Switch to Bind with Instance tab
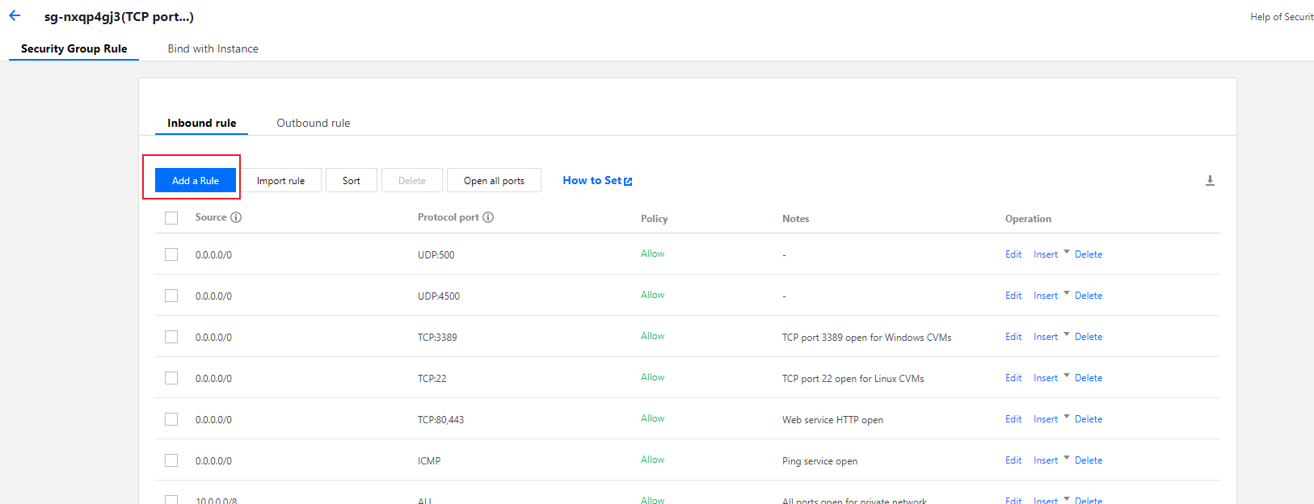The width and height of the screenshot is (1314, 504). point(213,48)
